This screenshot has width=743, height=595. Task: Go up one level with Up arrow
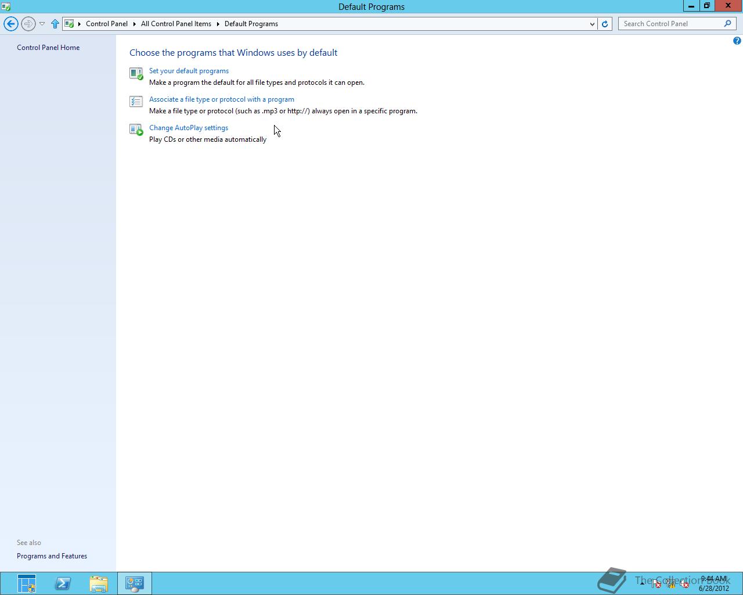pos(55,24)
